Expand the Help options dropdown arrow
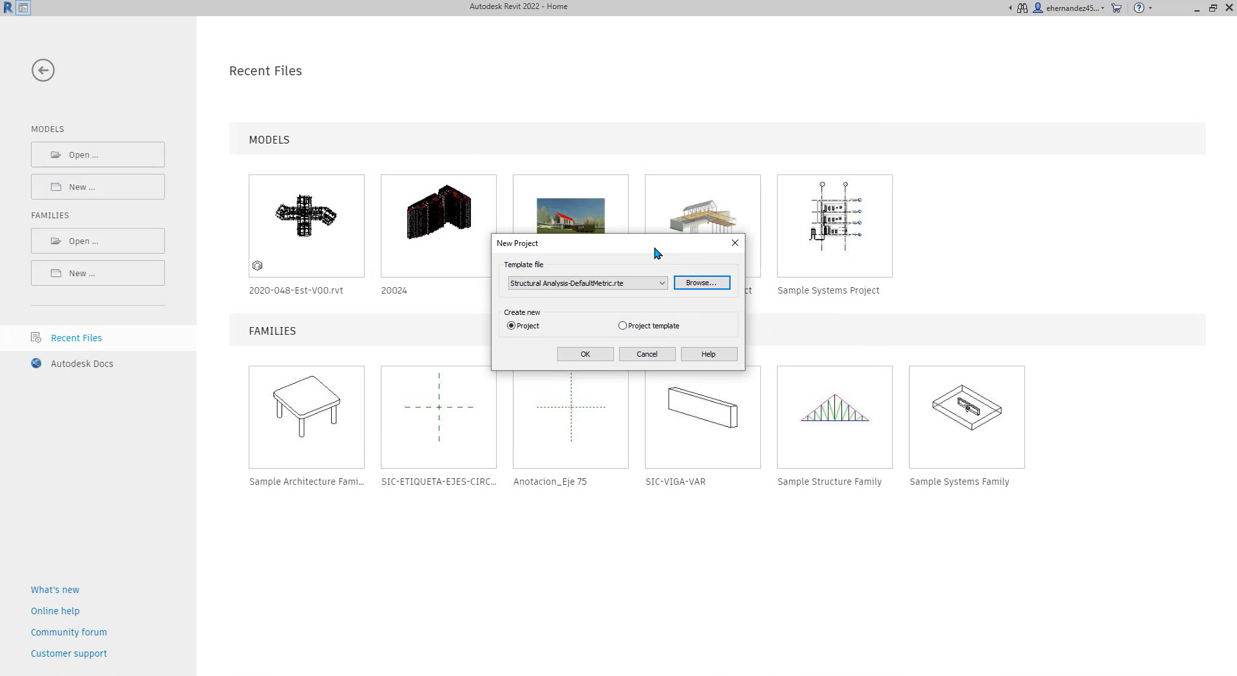This screenshot has height=676, width=1237. 1150,8
